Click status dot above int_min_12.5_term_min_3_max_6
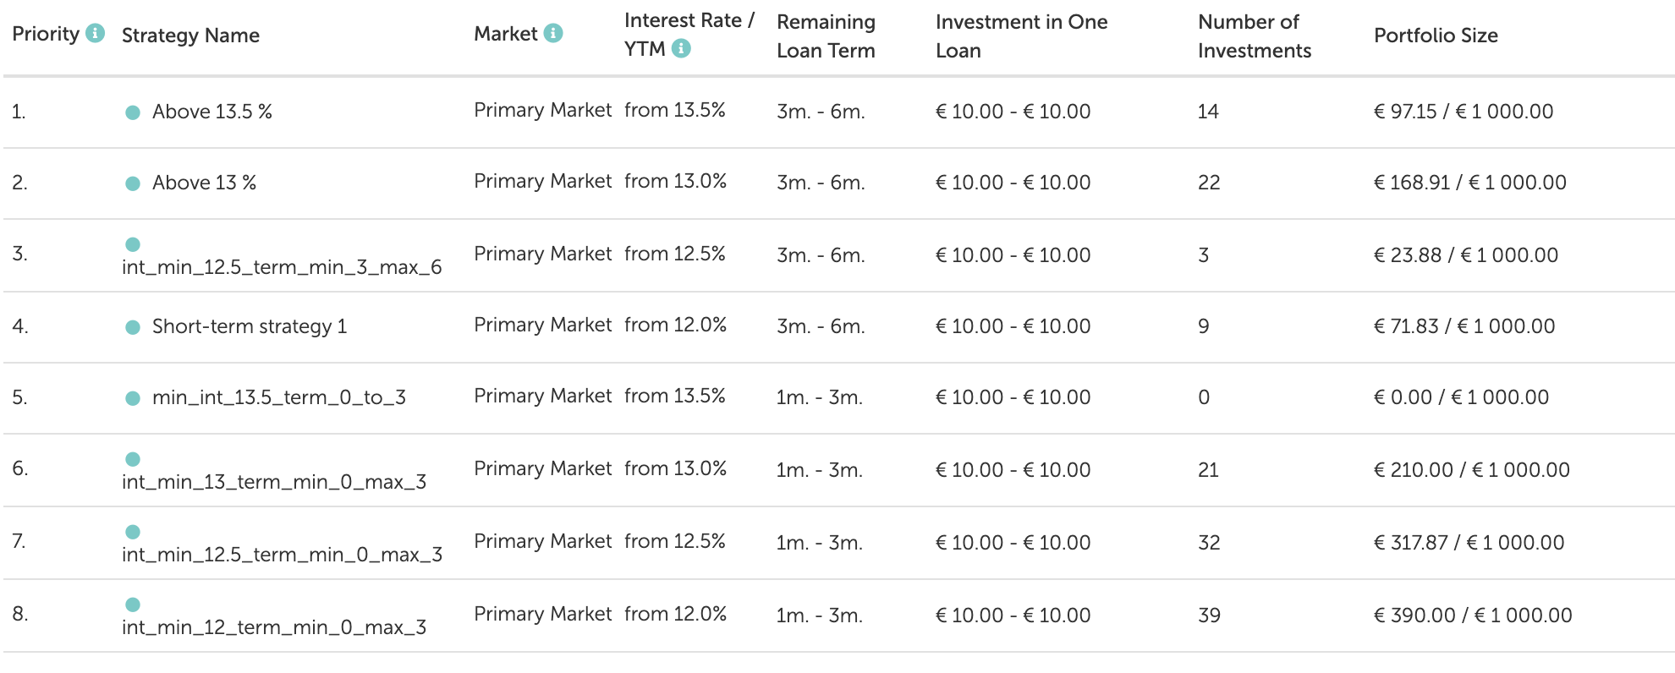The width and height of the screenshot is (1675, 673). pos(133,244)
